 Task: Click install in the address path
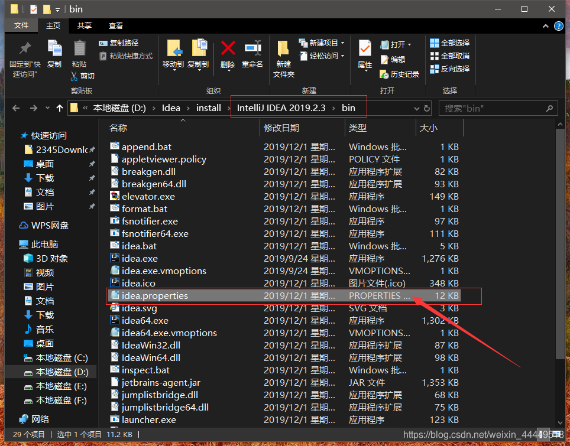[209, 108]
